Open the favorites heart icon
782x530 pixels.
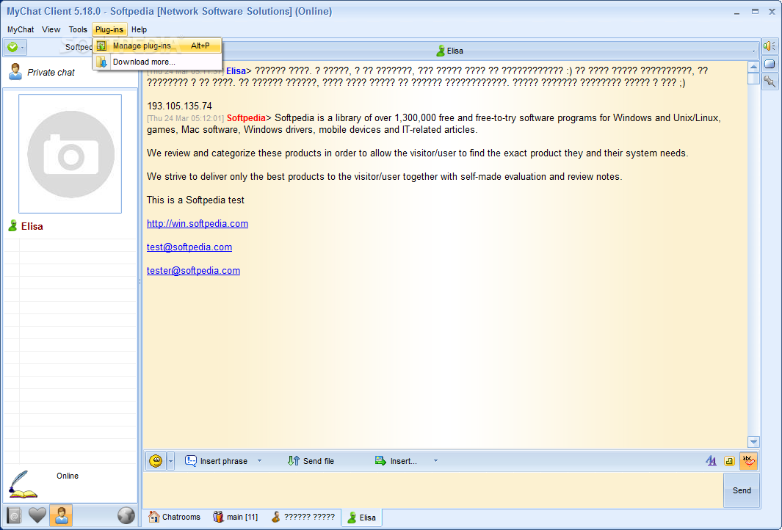pyautogui.click(x=37, y=515)
